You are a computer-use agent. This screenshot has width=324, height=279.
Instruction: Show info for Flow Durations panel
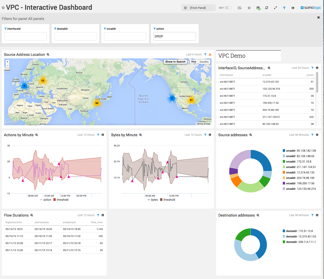click(x=103, y=215)
